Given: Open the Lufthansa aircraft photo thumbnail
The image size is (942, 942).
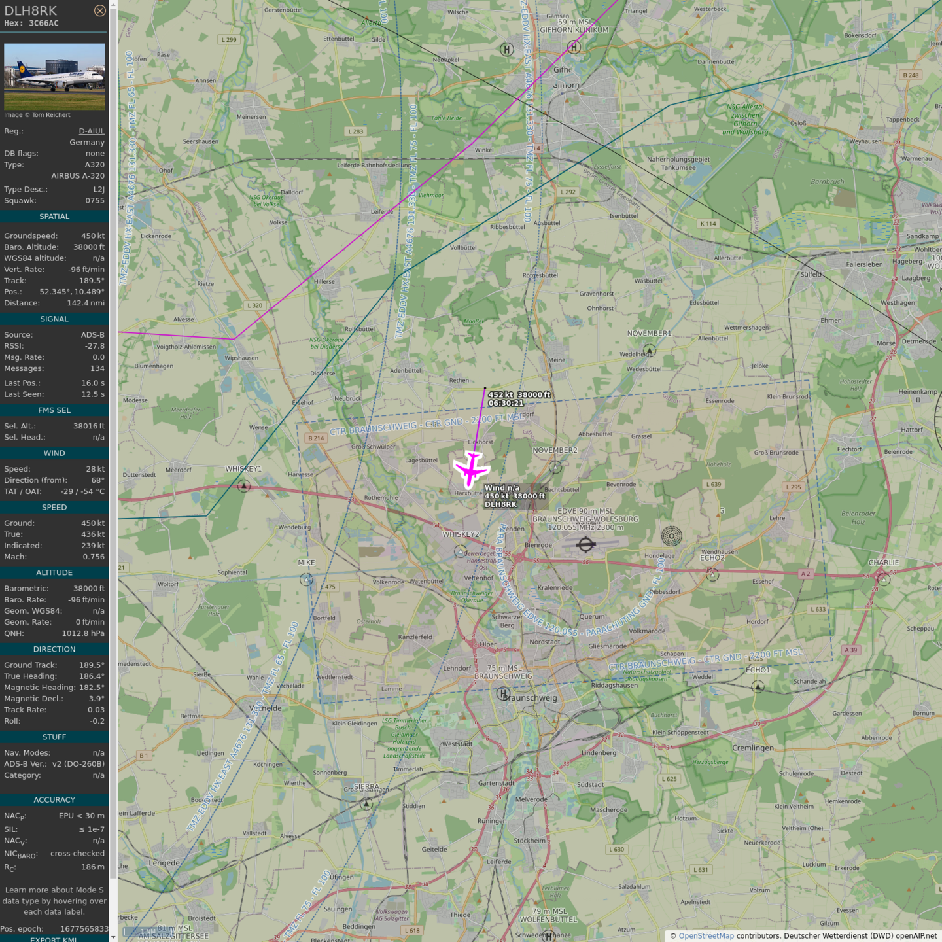Looking at the screenshot, I should coord(54,77).
